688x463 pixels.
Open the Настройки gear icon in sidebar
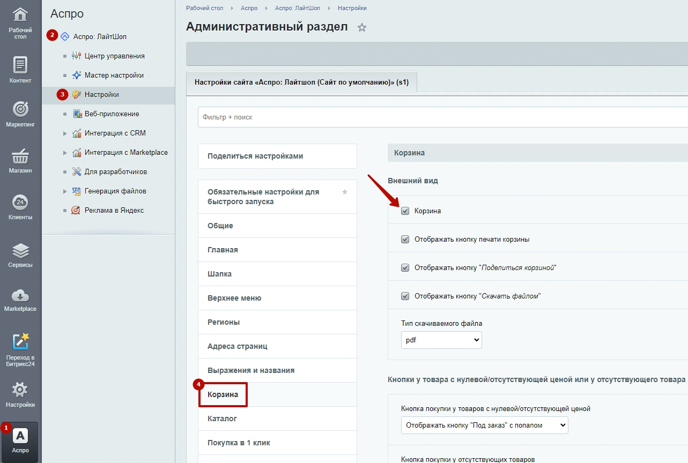pyautogui.click(x=20, y=390)
